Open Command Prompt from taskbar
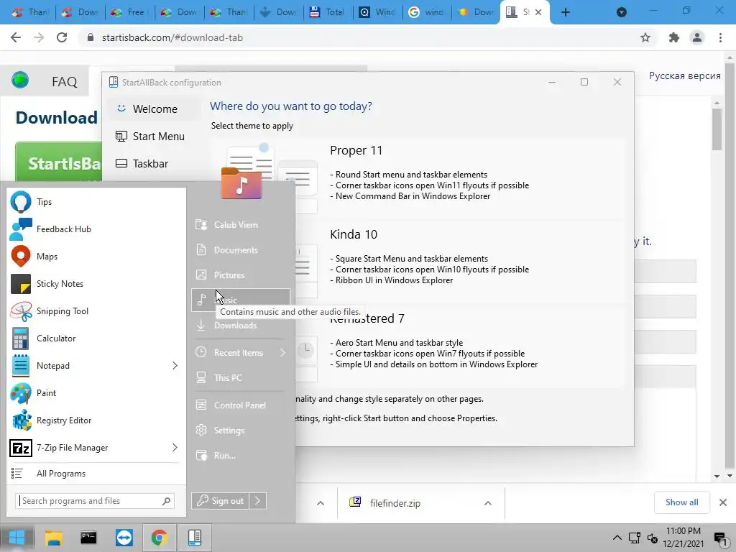 click(x=88, y=538)
